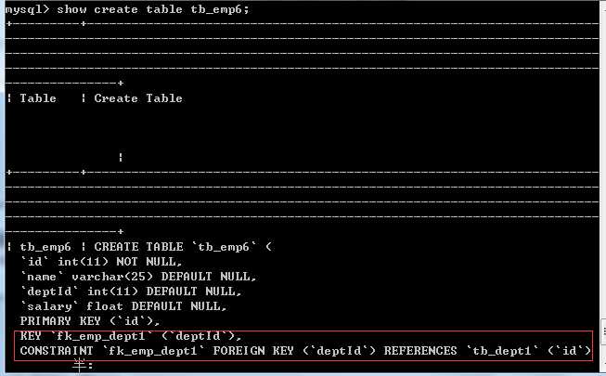The image size is (606, 376).
Task: Click the `name` varchar(25) column definition line
Action: pos(137,277)
